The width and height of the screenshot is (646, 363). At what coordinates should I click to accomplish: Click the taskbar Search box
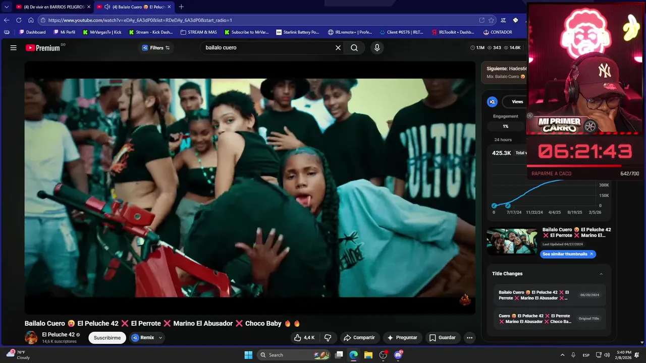(293, 355)
